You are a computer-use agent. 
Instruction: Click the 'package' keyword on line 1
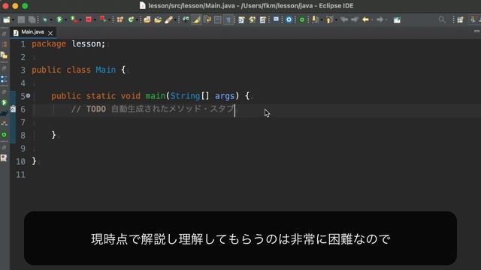49,43
